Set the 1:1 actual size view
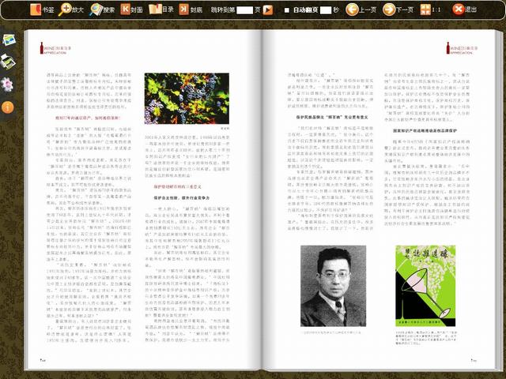The width and height of the screenshot is (506, 379). 430,9
